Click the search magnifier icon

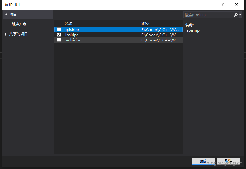coord(236,15)
